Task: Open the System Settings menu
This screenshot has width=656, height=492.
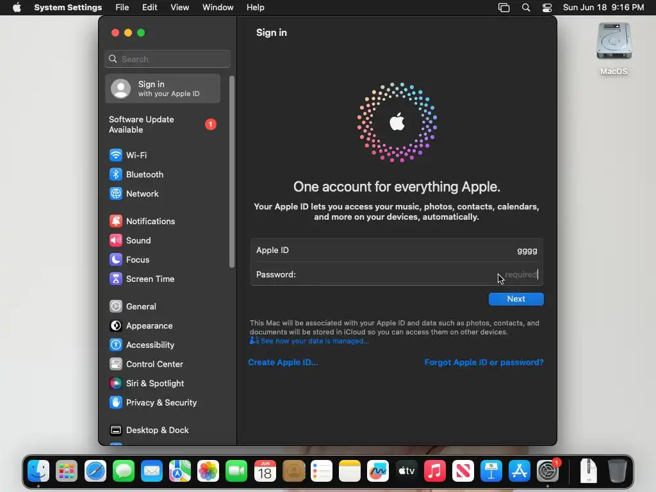Action: point(68,8)
